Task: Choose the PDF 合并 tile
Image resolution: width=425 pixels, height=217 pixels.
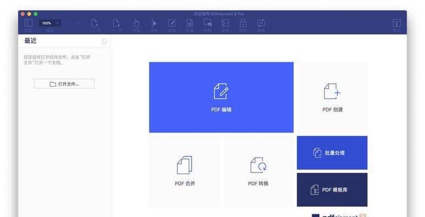Action: (185, 171)
